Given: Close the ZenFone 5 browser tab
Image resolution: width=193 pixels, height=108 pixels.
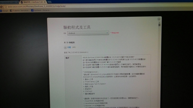Looking at the screenshot, I should click(x=45, y=2).
